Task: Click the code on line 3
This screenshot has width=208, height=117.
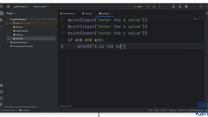Action: 108,33
